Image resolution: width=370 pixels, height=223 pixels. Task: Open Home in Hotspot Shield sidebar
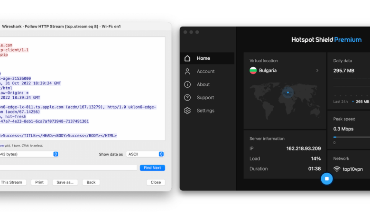[207, 58]
